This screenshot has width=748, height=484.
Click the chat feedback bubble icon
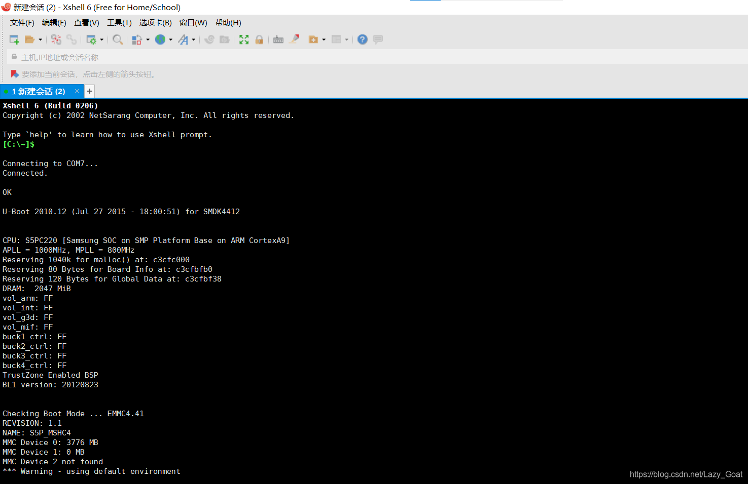378,39
